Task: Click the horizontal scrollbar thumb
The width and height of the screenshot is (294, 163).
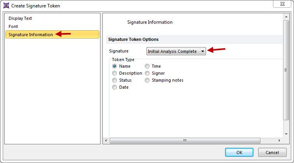Action: 185,140
